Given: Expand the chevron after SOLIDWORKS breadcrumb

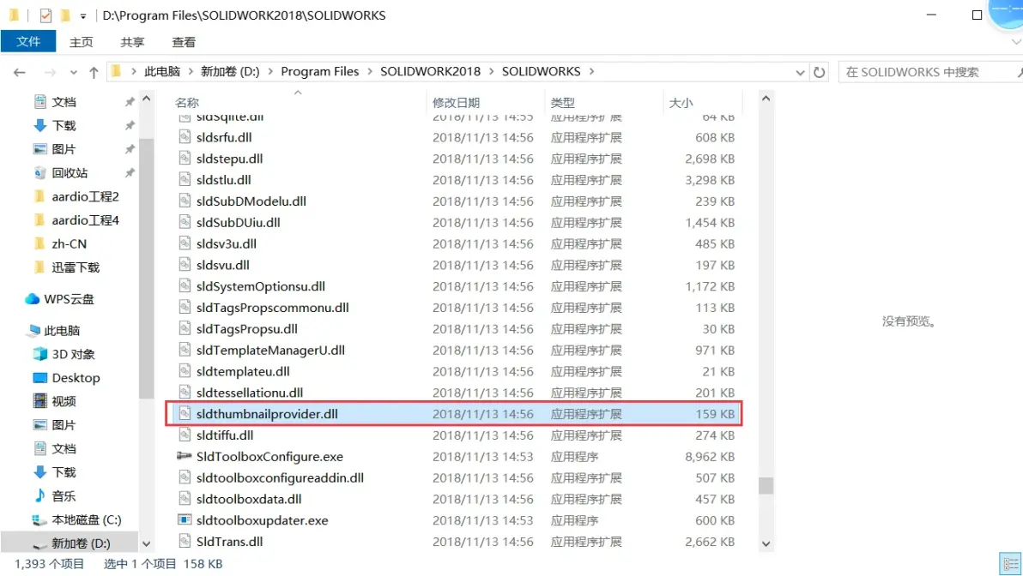Looking at the screenshot, I should point(592,72).
